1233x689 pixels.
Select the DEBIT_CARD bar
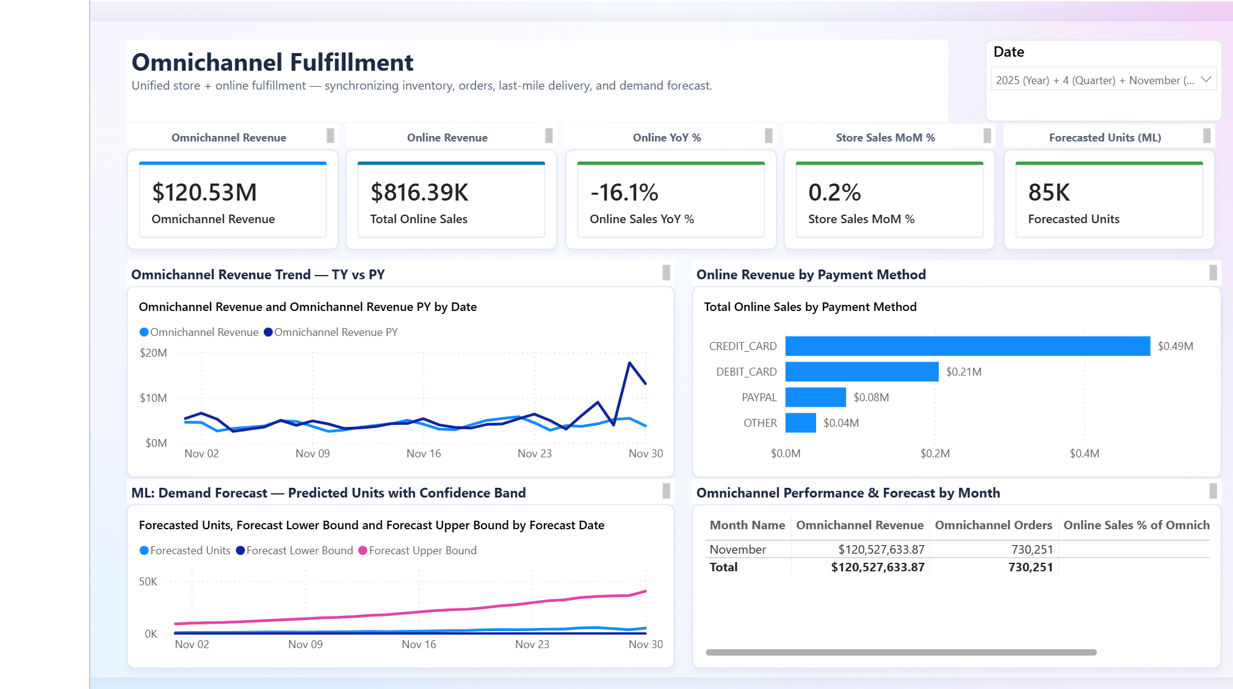862,371
